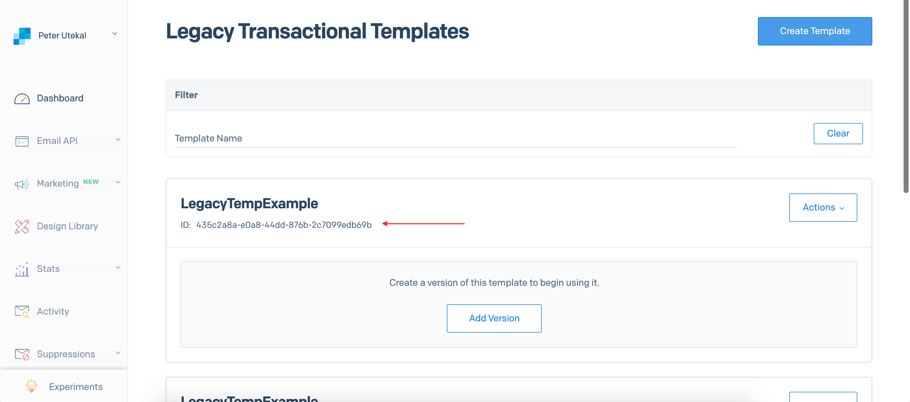Expand the Email API submenu chevron
The image size is (910, 402).
click(x=118, y=140)
